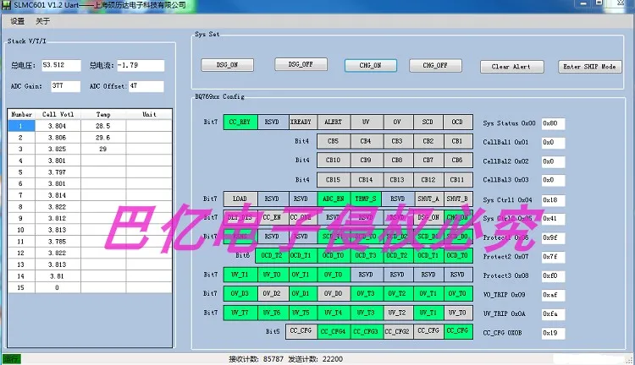Toggle the OCD bit in Sys Status
The image size is (635, 365).
click(x=457, y=122)
